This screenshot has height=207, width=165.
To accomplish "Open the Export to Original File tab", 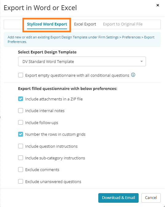I will pos(123,24).
